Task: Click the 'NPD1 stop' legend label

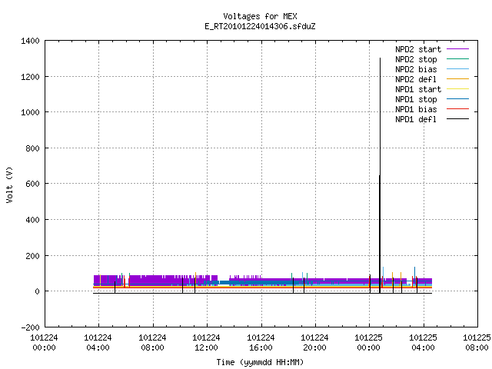Action: pos(416,99)
